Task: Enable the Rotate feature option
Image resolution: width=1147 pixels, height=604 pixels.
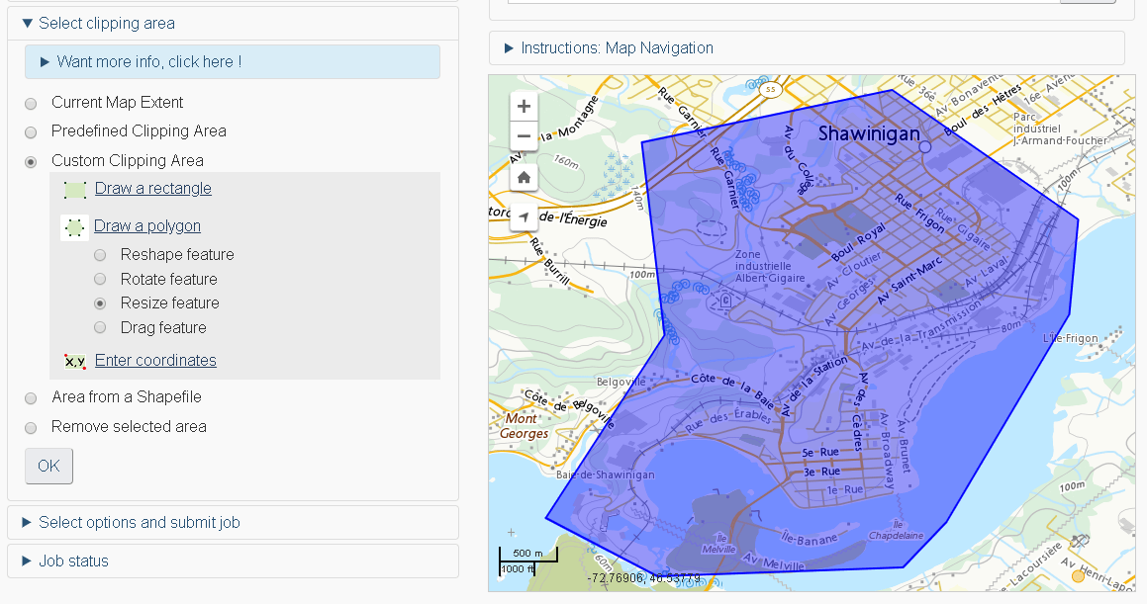Action: 99,279
